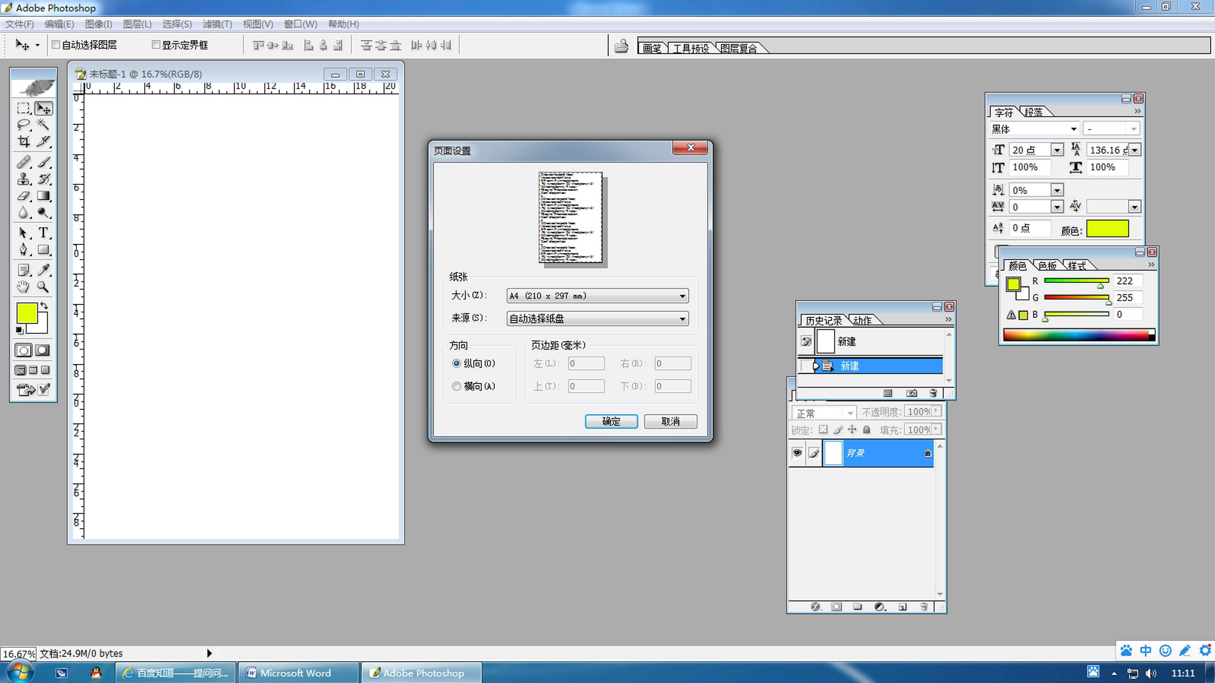This screenshot has height=683, width=1215.
Task: Activate the Hand tool
Action: (23, 287)
